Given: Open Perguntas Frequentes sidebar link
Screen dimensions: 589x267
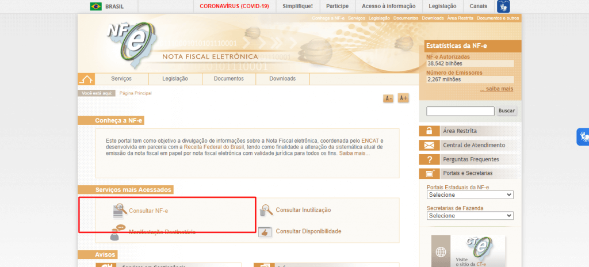Looking at the screenshot, I should click(471, 159).
